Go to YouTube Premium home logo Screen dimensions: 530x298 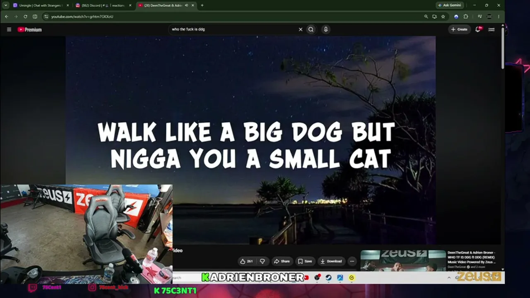[x=29, y=29]
